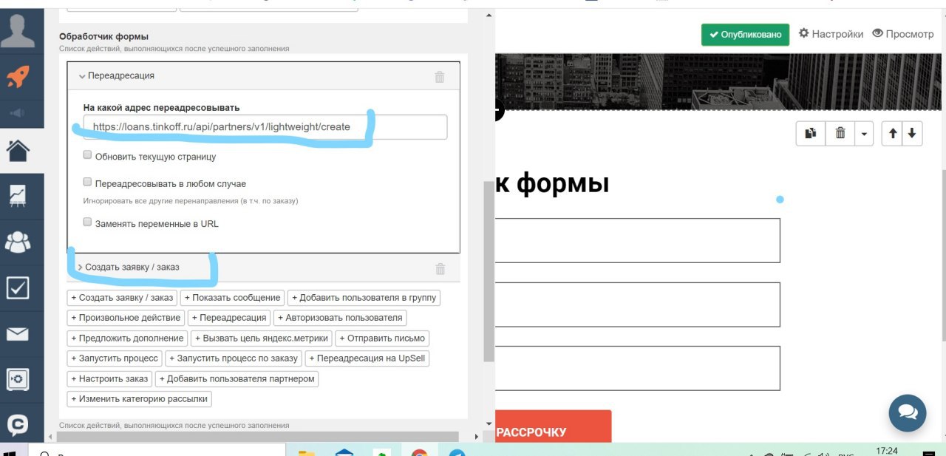Screen dimensions: 946x456
Task: Move the block down with arrow icon
Action: coord(912,133)
